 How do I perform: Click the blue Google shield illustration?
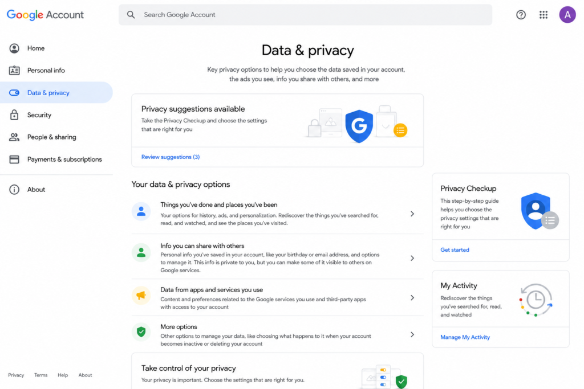click(359, 126)
